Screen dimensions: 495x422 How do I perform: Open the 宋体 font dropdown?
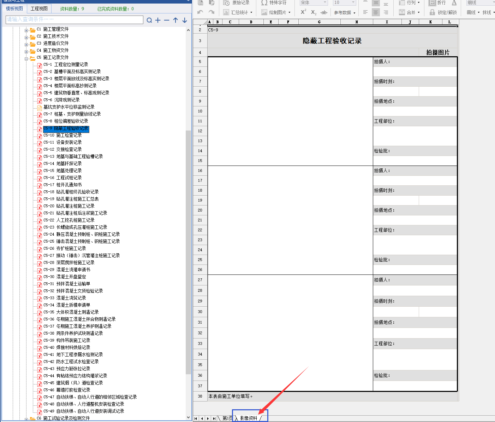pos(325,3)
